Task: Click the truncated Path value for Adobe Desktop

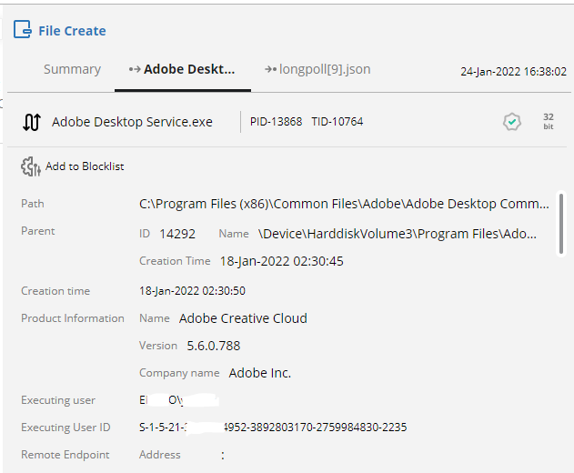Action: (x=344, y=204)
